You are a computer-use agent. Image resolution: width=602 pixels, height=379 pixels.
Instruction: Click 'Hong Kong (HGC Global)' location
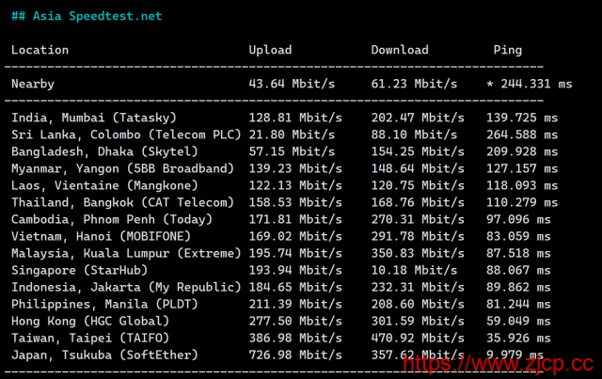coord(90,321)
